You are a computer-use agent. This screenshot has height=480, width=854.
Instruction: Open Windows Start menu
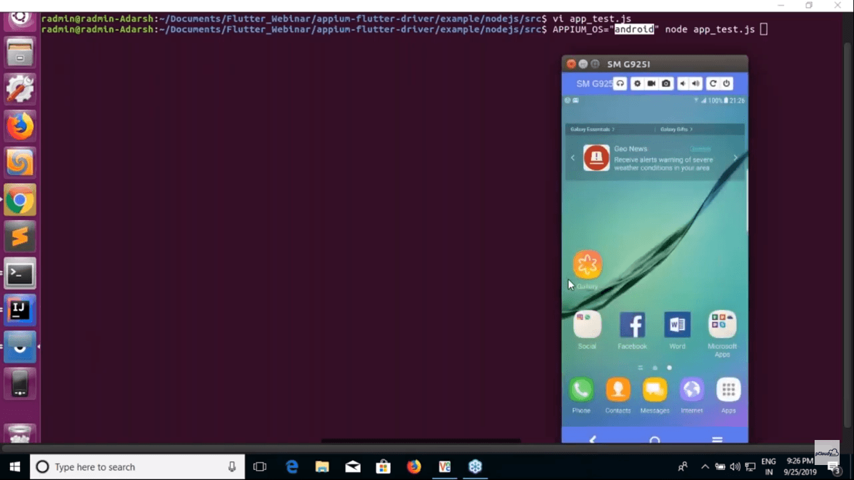(x=15, y=467)
